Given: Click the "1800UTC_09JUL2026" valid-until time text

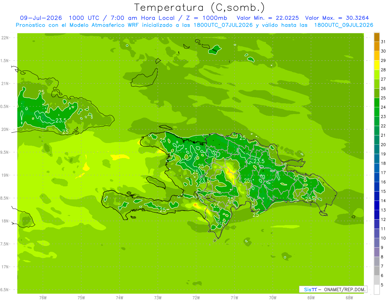Looking at the screenshot, I should (x=344, y=25).
